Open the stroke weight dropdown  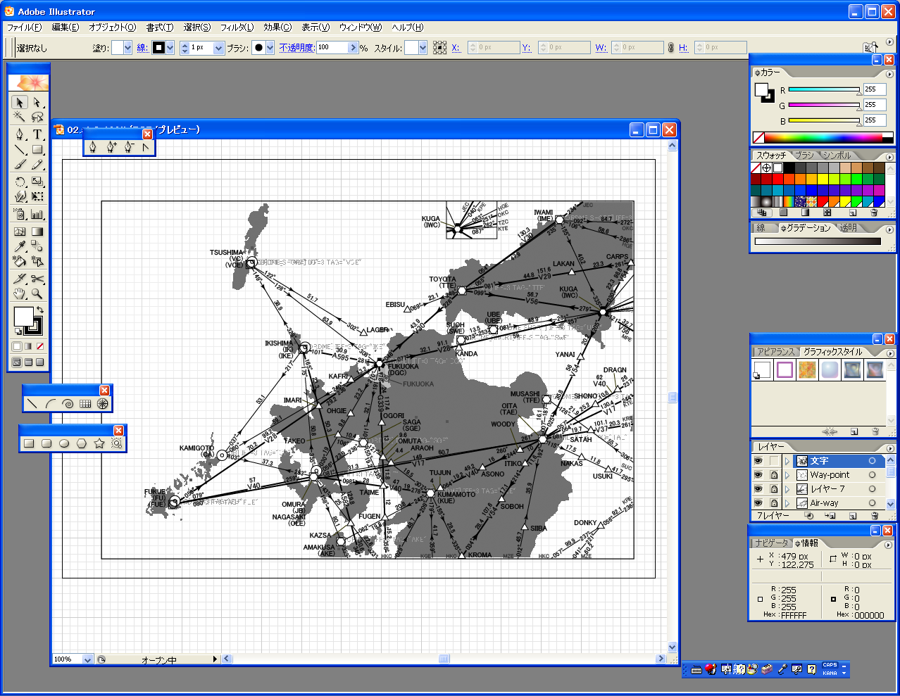(x=218, y=48)
